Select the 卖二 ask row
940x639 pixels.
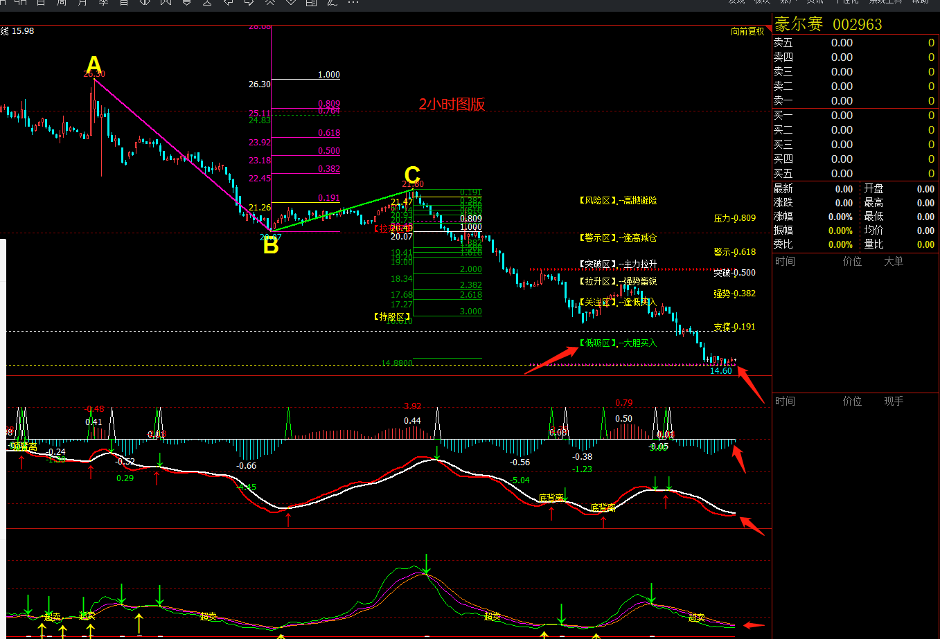coord(855,87)
